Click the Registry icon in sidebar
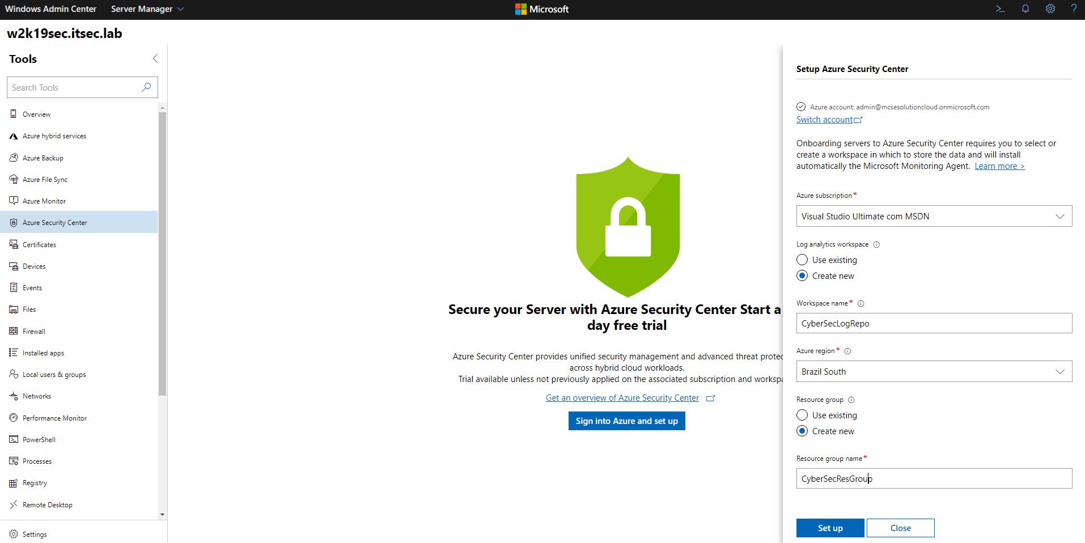Viewport: 1085px width, 543px height. (x=14, y=483)
